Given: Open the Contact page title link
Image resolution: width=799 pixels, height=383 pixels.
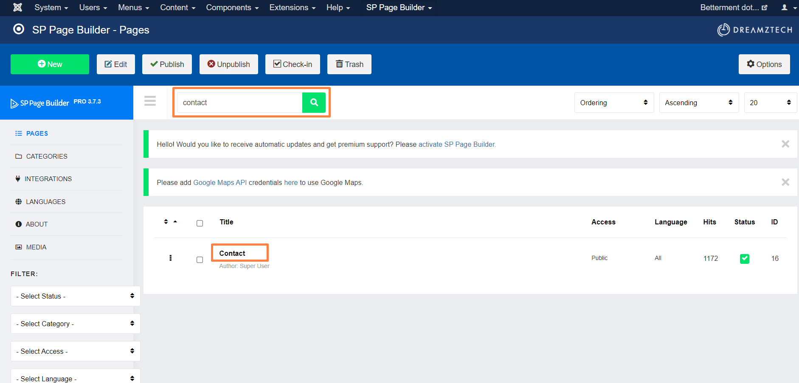Looking at the screenshot, I should coord(232,253).
